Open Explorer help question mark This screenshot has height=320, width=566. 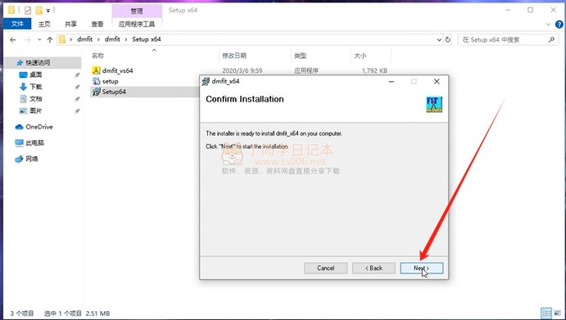coord(559,25)
